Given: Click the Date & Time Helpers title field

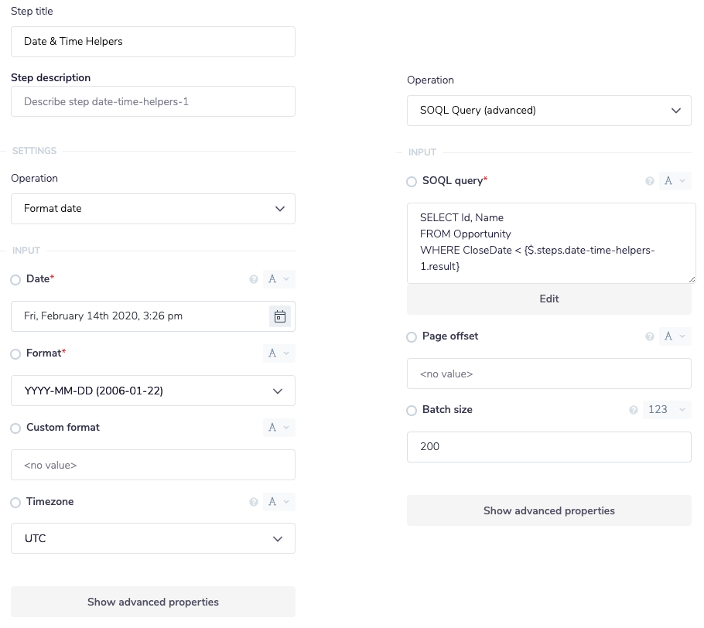Looking at the screenshot, I should pos(152,42).
